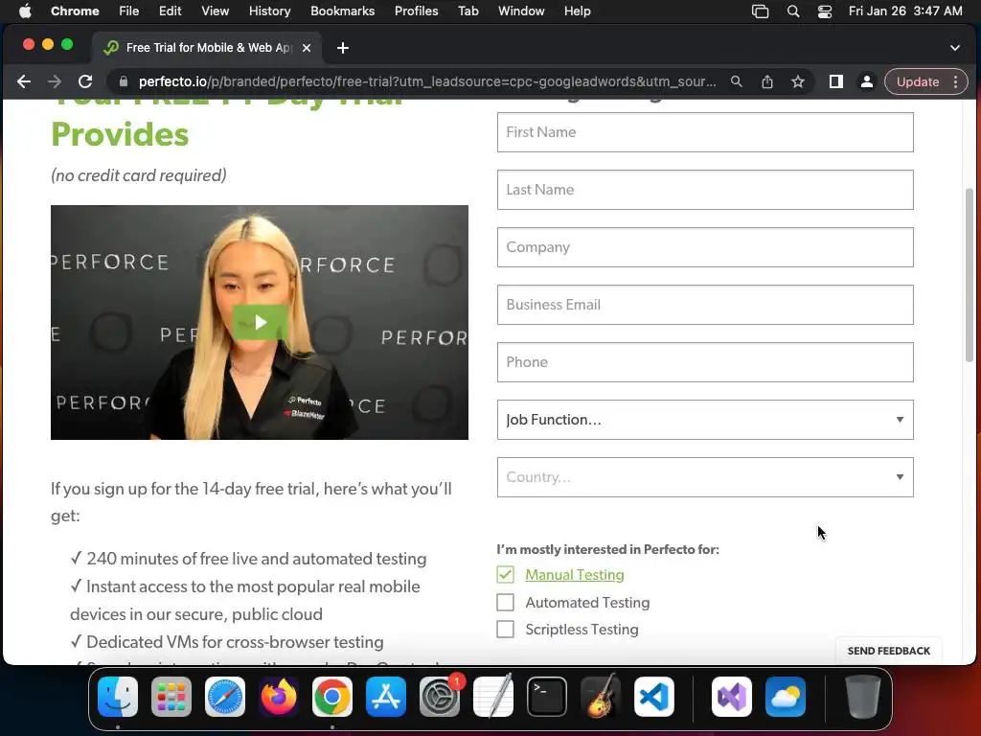
Task: Open TextEdit from the dock
Action: (493, 697)
